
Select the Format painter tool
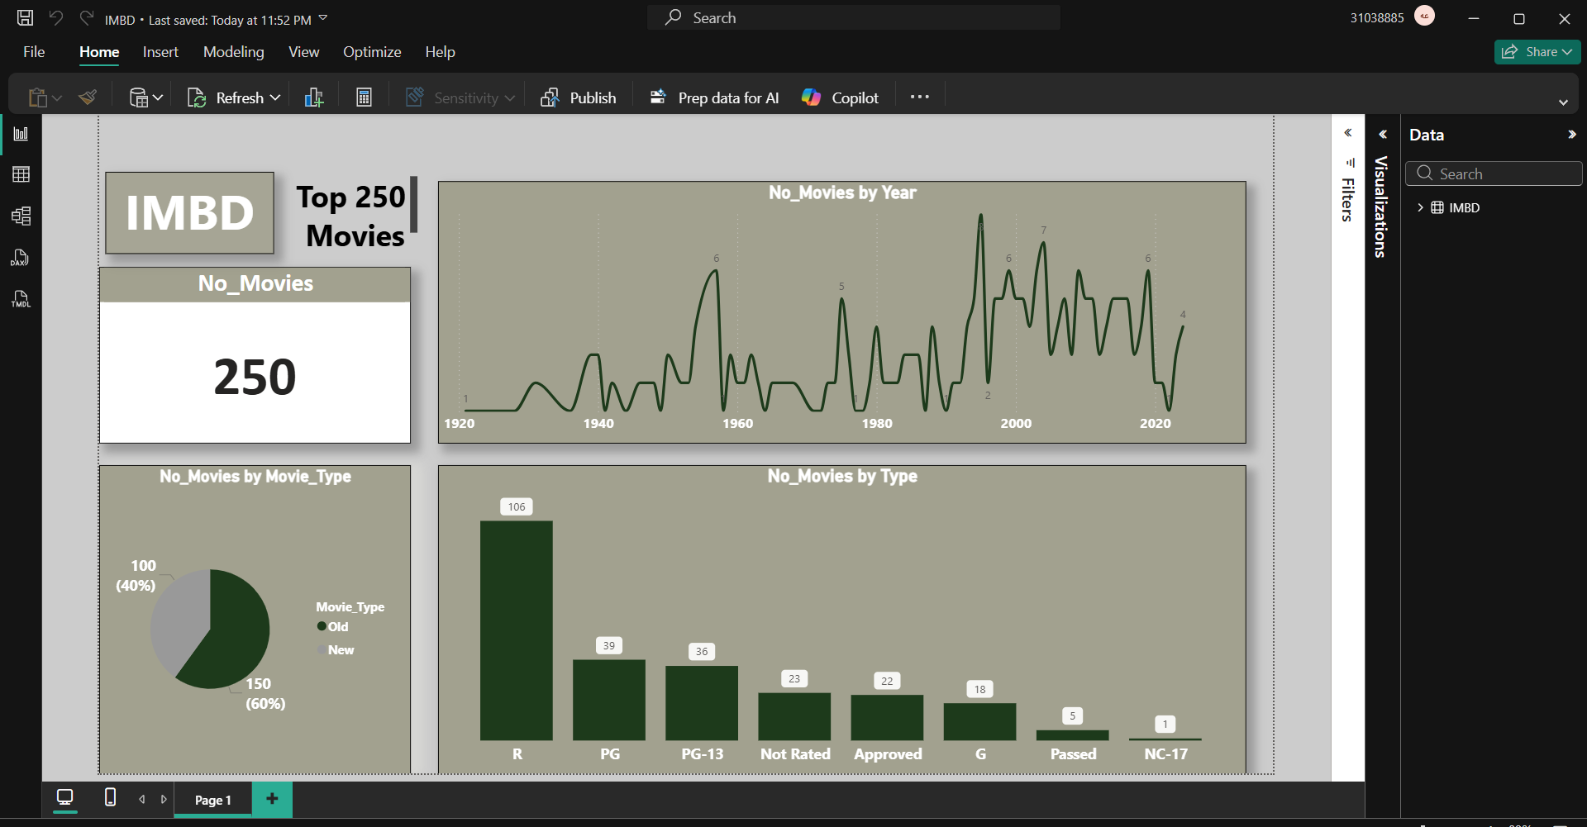pyautogui.click(x=88, y=97)
